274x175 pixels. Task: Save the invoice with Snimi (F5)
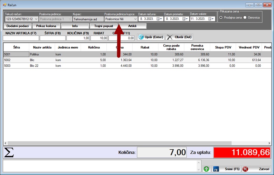tap(226, 169)
